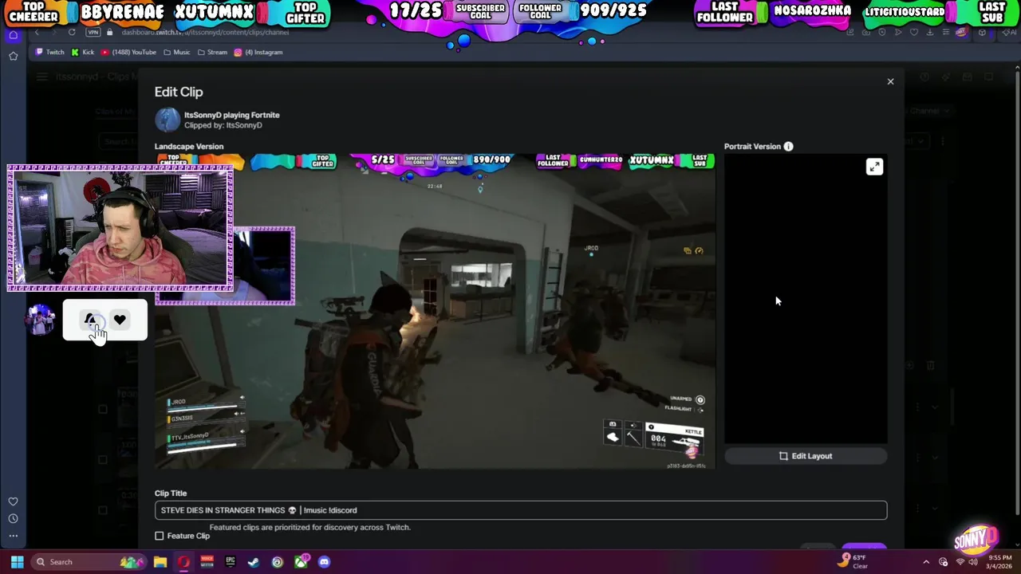The height and width of the screenshot is (574, 1021).
Task: Open sidebar history clock icon
Action: 13,518
